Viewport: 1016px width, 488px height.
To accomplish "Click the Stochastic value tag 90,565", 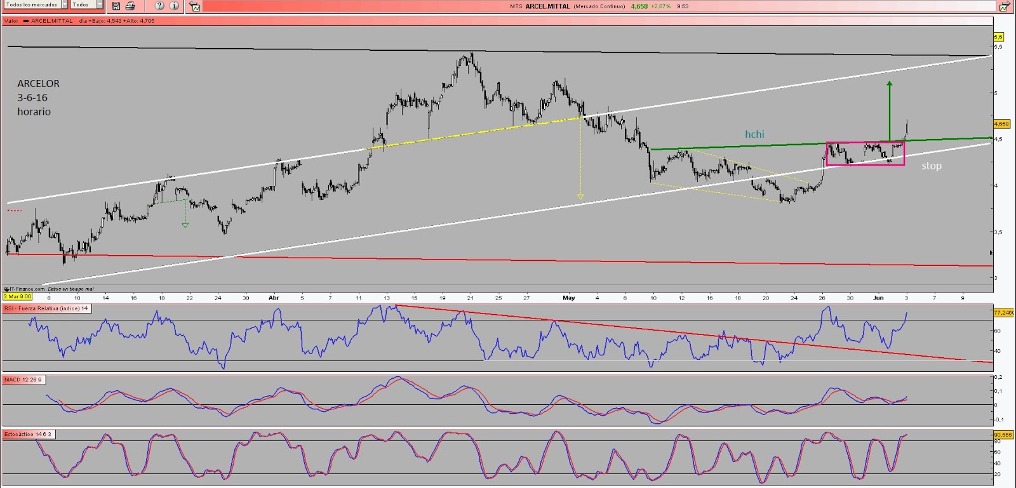I will coord(1003,435).
